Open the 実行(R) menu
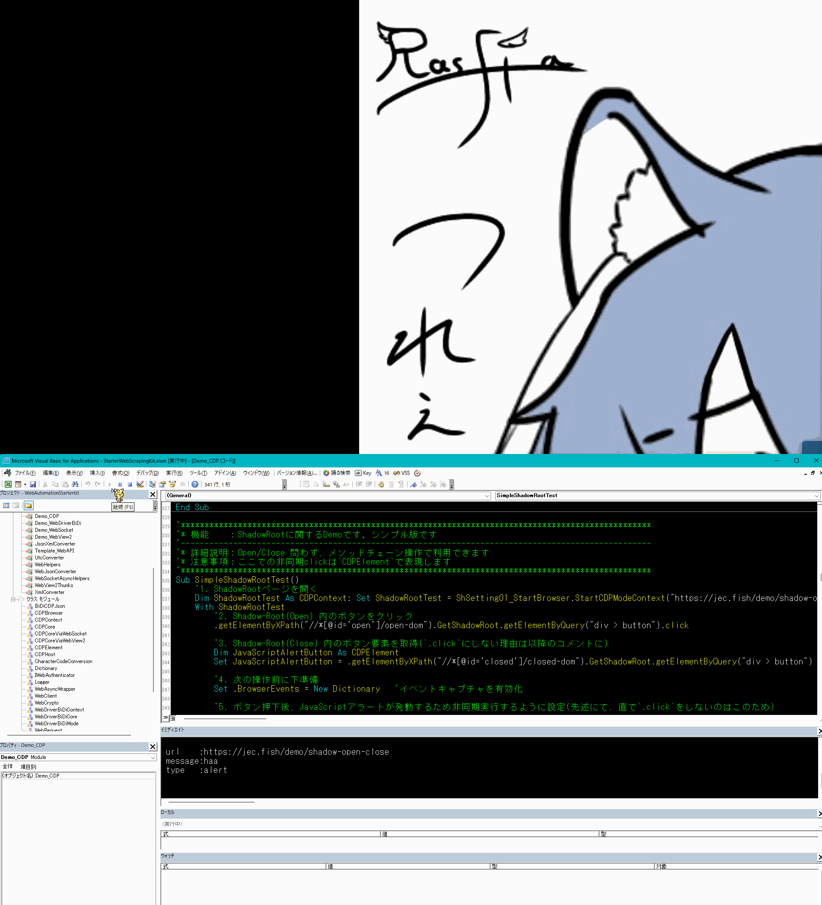Viewport: 822px width, 905px height. [174, 473]
